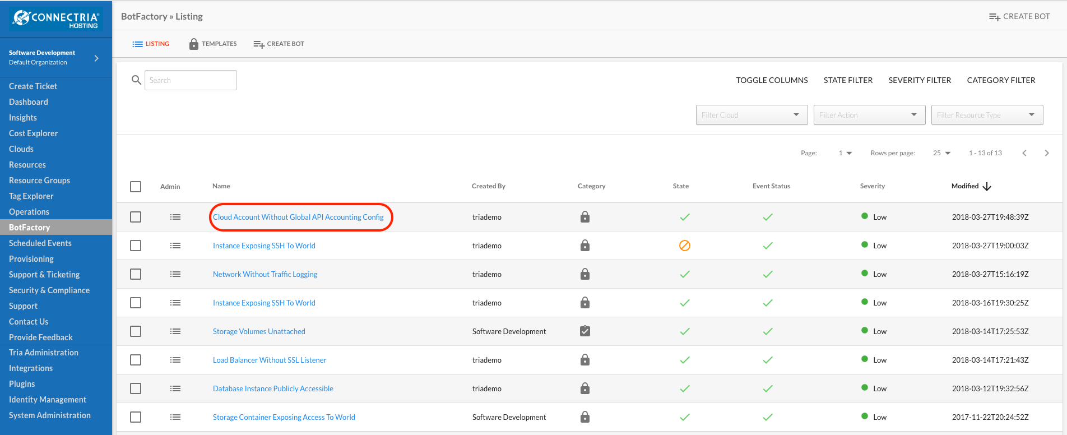This screenshot has width=1067, height=435.
Task: Open admin menu for Network Without Traffic Logging row
Action: (x=175, y=274)
